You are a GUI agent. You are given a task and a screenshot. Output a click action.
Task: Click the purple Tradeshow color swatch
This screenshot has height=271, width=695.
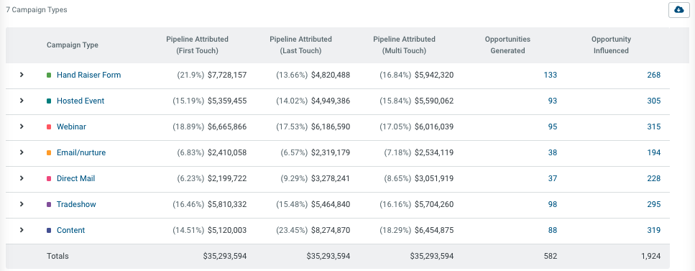(49, 204)
